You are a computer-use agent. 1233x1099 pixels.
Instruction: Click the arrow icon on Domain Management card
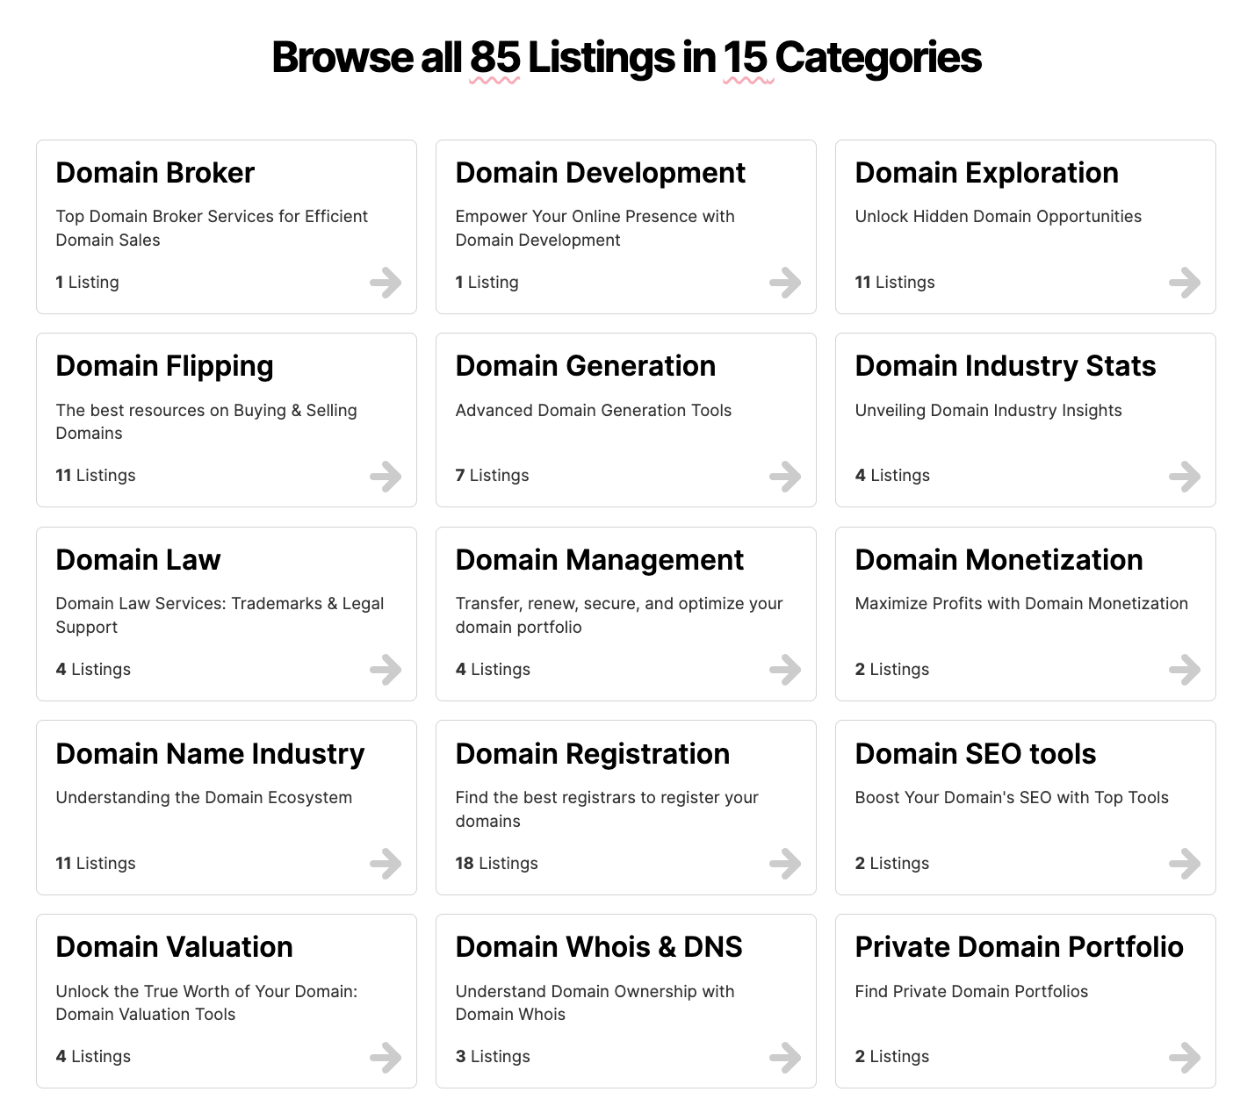click(x=784, y=670)
